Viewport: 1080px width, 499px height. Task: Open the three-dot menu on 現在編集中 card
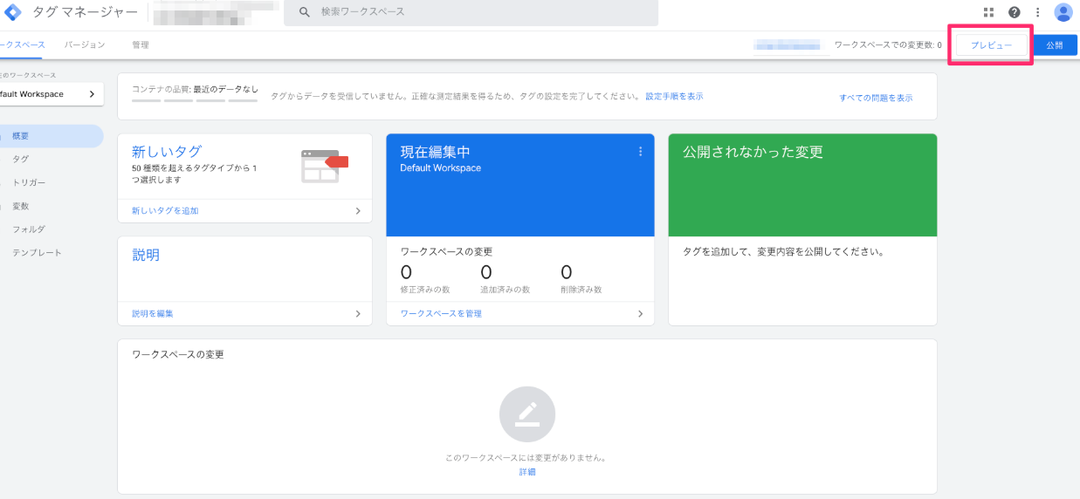640,152
